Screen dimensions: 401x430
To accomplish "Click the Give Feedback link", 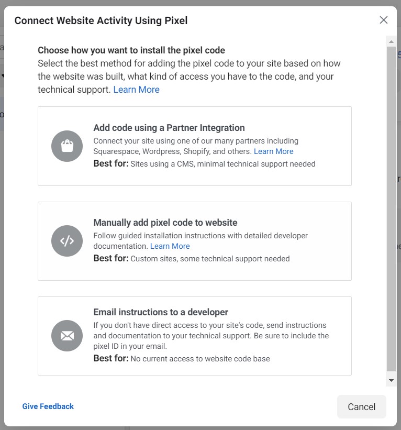I will click(x=48, y=406).
